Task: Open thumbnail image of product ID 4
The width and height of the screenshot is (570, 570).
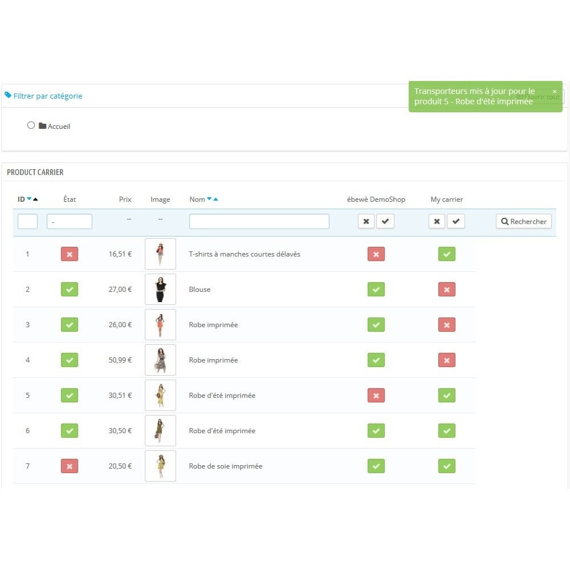Action: pos(160,360)
